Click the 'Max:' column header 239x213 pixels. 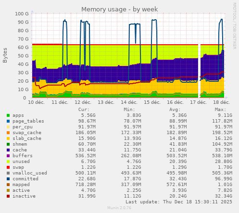[220, 110]
